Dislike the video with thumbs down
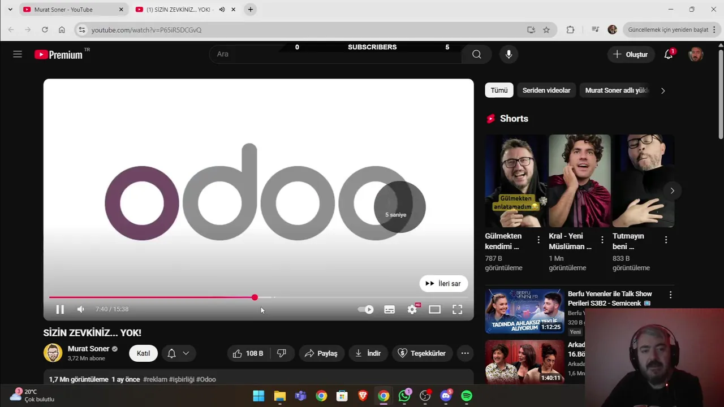This screenshot has height=407, width=724. (282, 353)
